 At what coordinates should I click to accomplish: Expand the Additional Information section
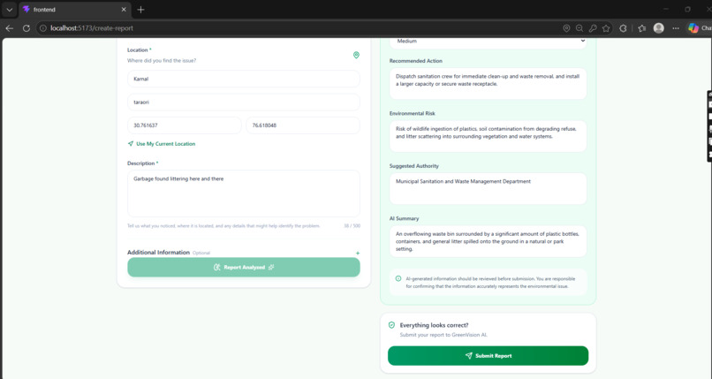(x=244, y=253)
